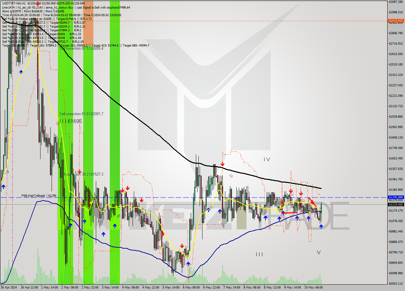Click the 'I I I' wave label
The height and width of the screenshot is (291, 405).
(259, 254)
